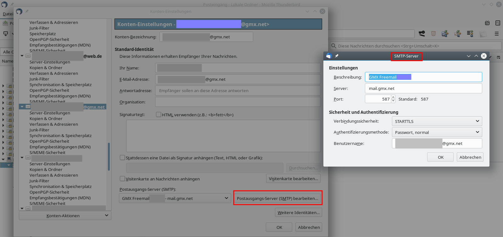This screenshot has width=503, height=237.
Task: Minimize the Konten-Einstellungen window
Action: coord(307,11)
